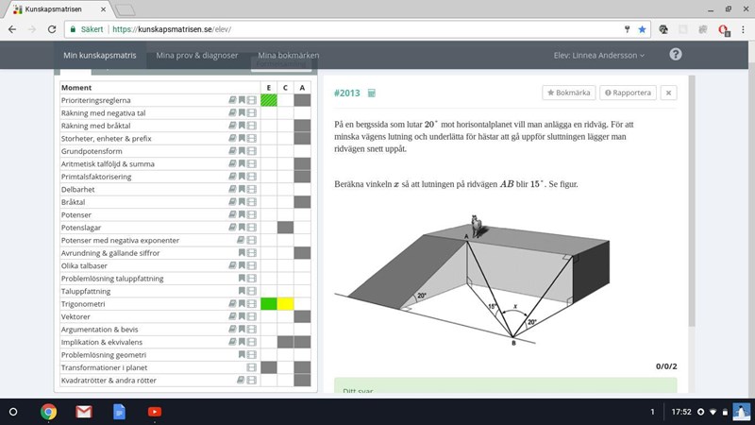Select the green E cell for Trigonometri
The height and width of the screenshot is (425, 755).
coord(269,304)
